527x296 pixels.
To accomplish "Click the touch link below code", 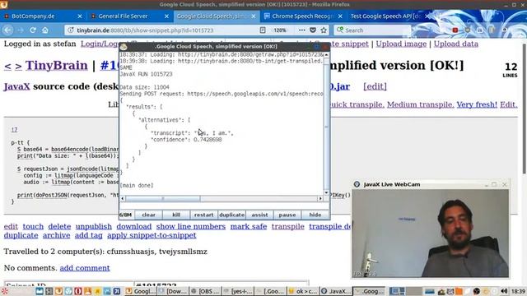I will tap(33, 227).
